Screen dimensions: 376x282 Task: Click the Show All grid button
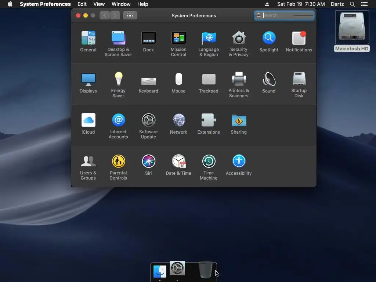(130, 15)
